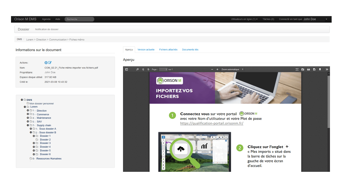Click the breadcrumb path ending in Fiches mémo
This screenshot has width=344, height=193.
point(55,40)
